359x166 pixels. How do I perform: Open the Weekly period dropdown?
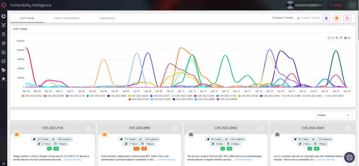tap(334, 115)
